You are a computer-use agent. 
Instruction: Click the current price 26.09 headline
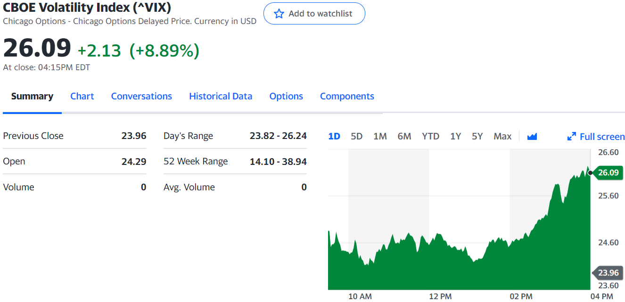37,49
